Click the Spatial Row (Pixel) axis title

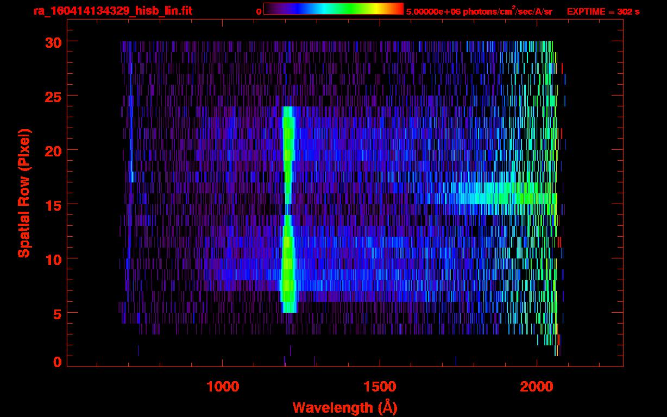click(24, 193)
